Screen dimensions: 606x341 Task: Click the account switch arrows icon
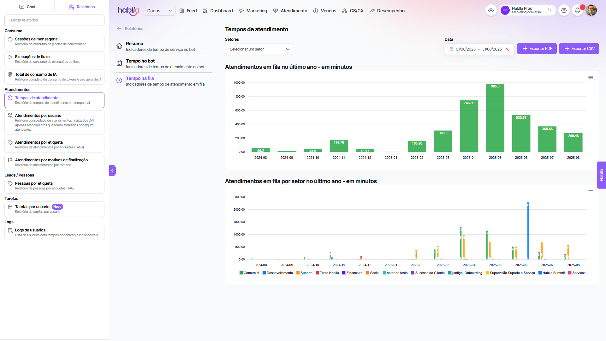(x=550, y=10)
